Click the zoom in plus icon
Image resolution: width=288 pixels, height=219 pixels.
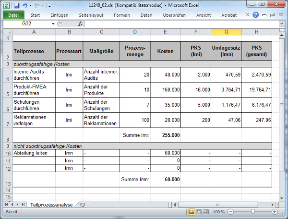(275, 212)
